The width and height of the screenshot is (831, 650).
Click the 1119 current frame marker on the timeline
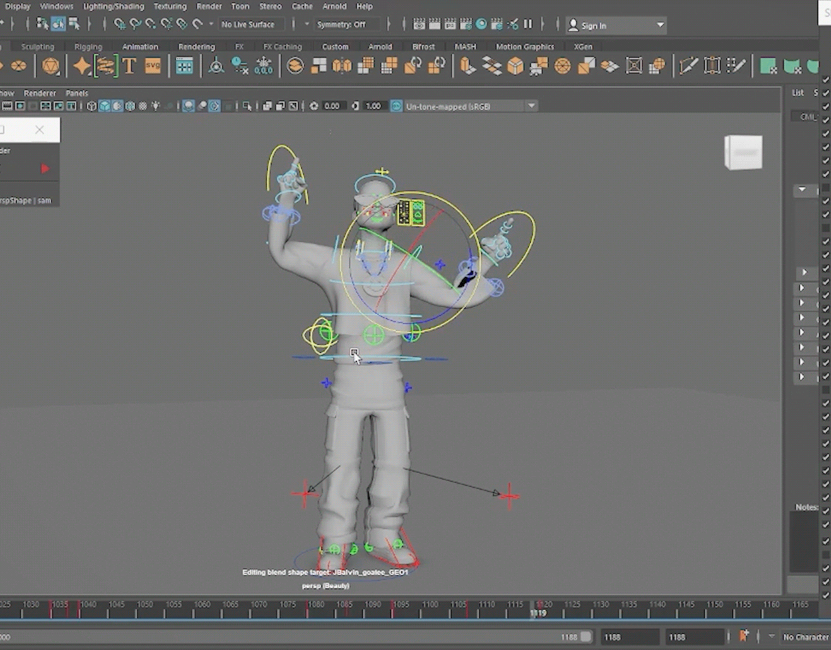(538, 613)
